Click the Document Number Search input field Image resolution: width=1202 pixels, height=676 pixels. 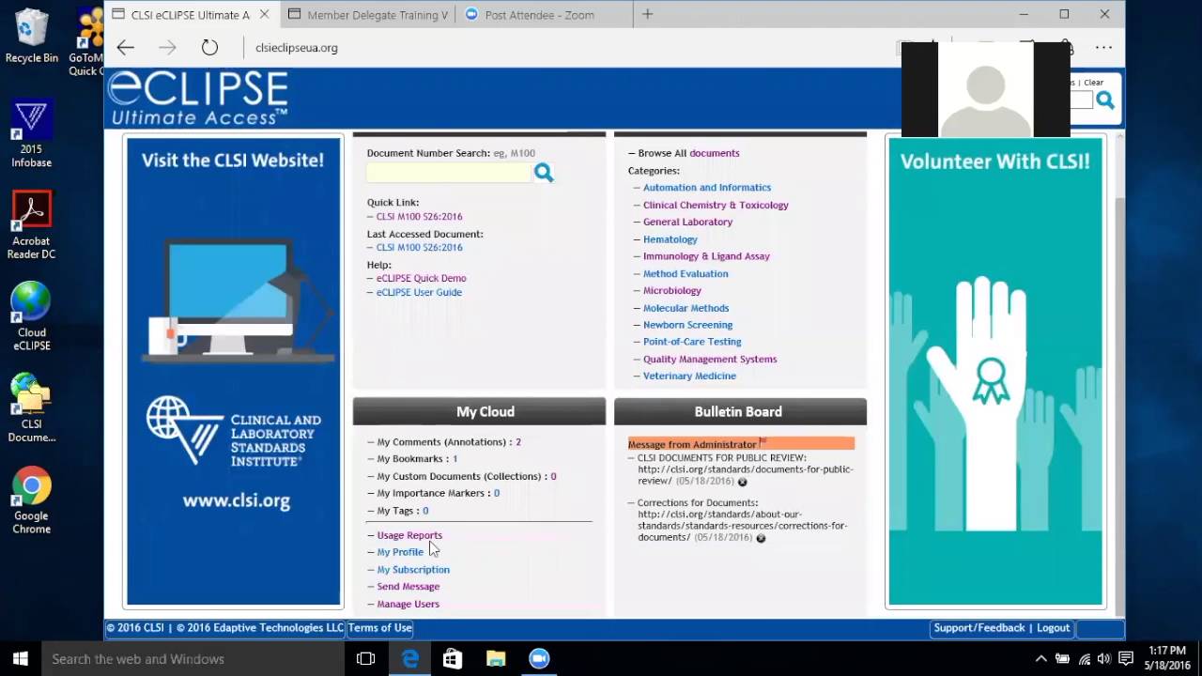449,173
